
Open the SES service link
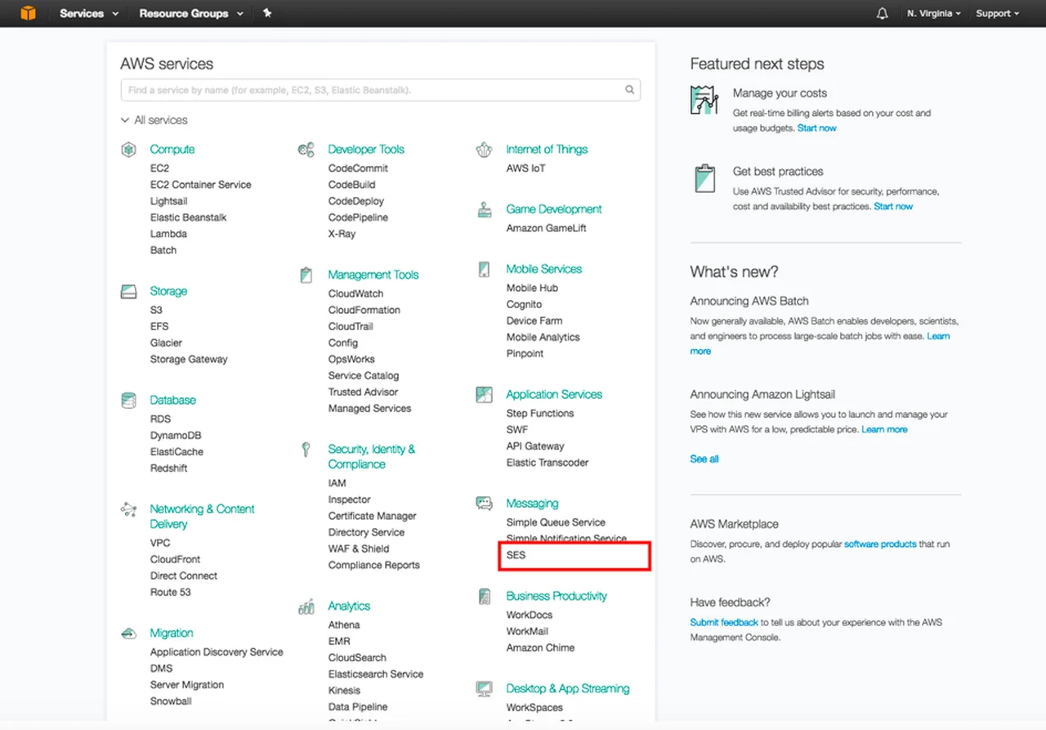coord(516,555)
